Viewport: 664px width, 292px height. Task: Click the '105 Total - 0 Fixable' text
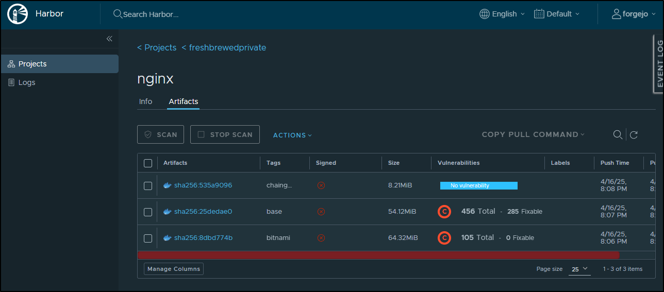(x=497, y=238)
